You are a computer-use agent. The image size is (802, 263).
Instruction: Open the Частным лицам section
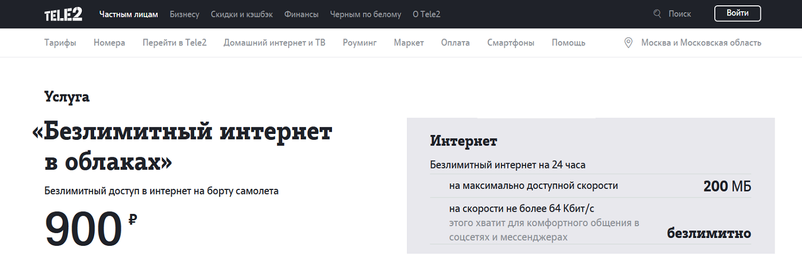[x=129, y=14]
